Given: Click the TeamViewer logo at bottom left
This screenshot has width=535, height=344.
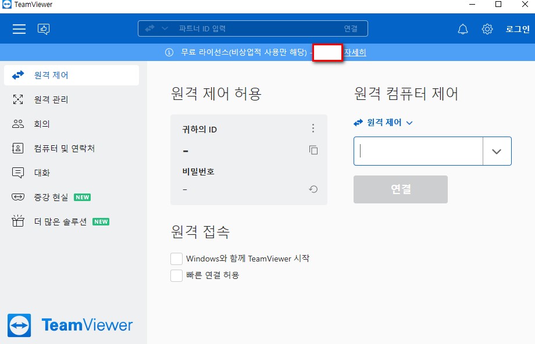Looking at the screenshot, I should pos(70,325).
